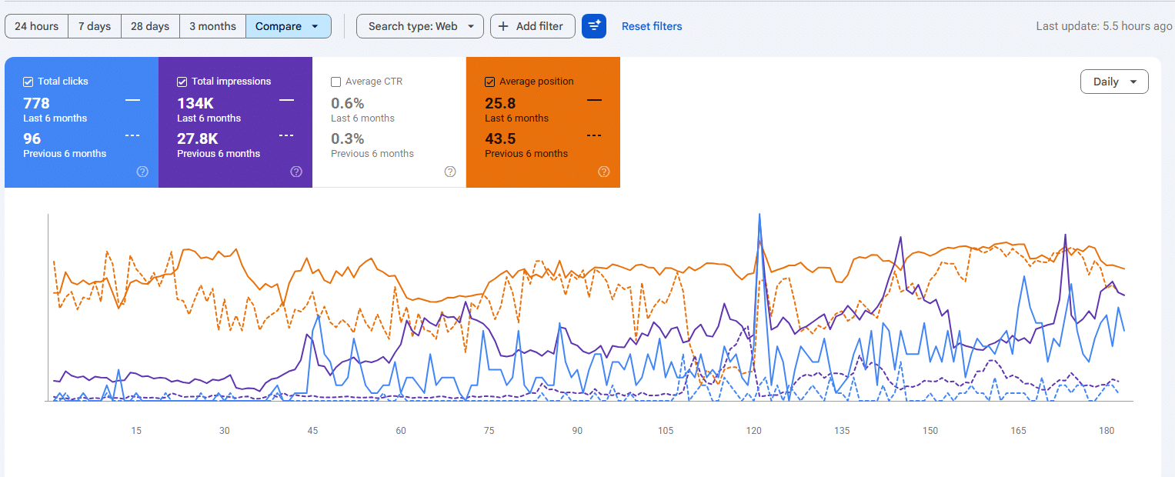Image resolution: width=1175 pixels, height=477 pixels.
Task: Open the Daily granularity dropdown
Action: 1114,82
